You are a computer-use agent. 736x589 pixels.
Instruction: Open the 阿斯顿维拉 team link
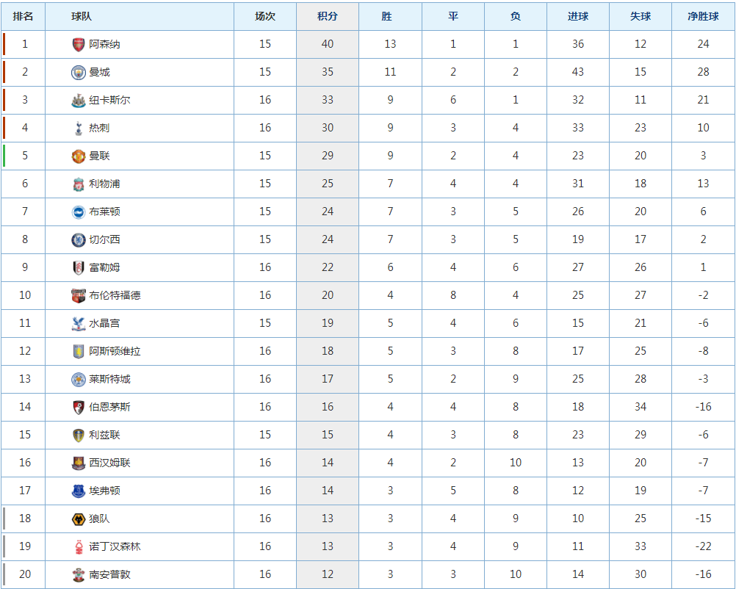(115, 351)
